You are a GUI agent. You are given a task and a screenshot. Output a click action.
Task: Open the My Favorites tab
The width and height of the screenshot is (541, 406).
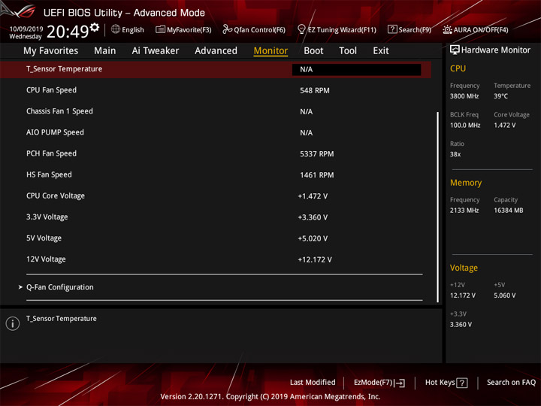[x=51, y=51]
